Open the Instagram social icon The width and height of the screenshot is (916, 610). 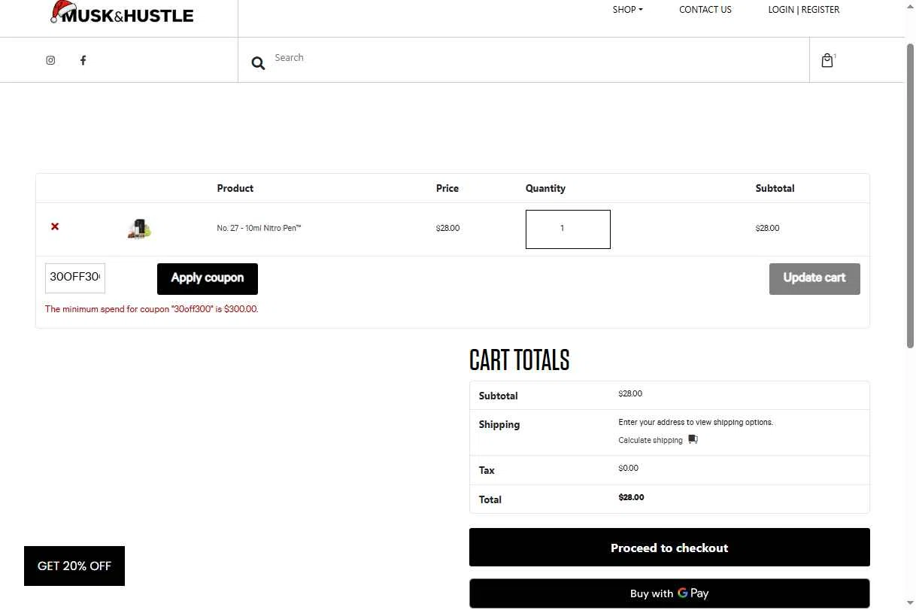50,60
